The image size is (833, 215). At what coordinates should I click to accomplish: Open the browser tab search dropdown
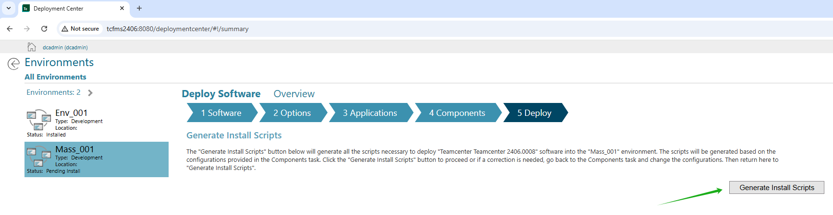click(x=9, y=8)
